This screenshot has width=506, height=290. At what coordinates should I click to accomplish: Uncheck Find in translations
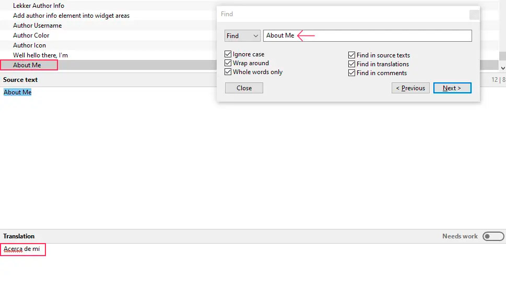click(352, 64)
